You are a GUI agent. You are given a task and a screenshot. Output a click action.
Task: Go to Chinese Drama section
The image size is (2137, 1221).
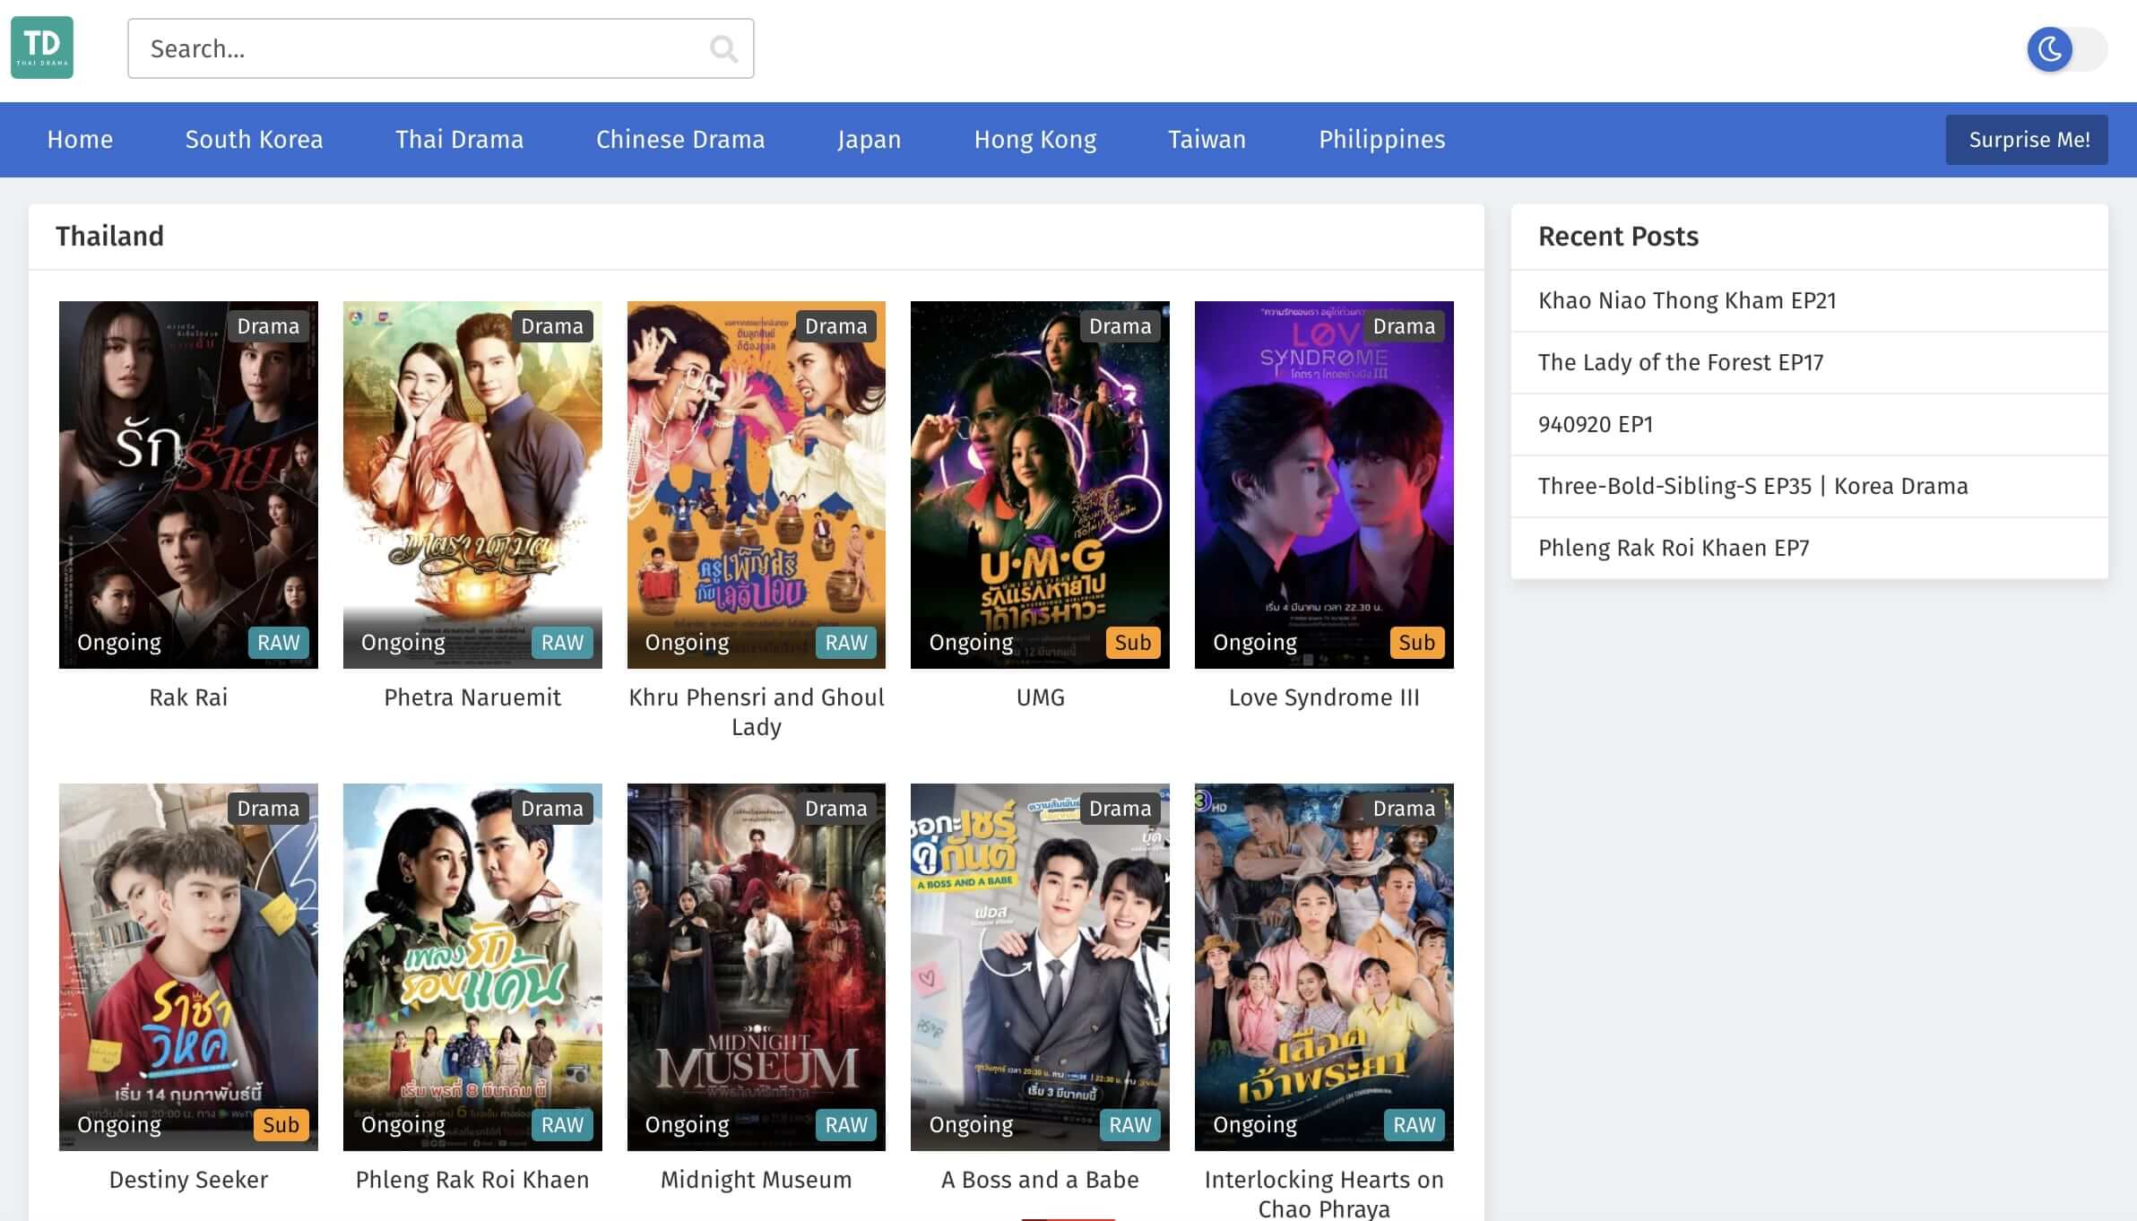680,140
